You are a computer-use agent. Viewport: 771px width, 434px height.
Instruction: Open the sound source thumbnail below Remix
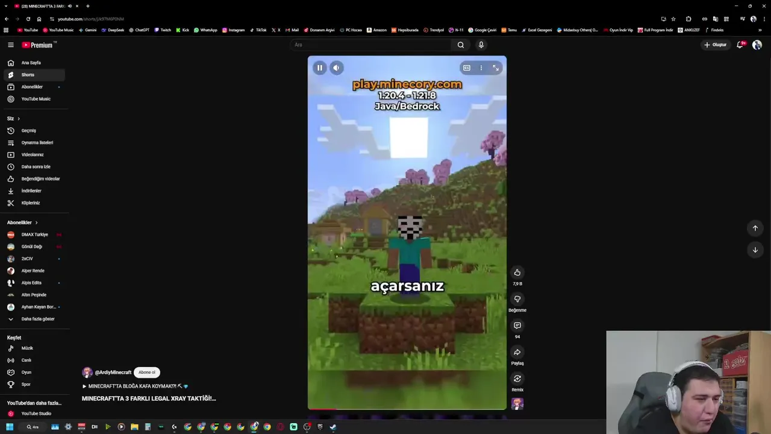pos(517,404)
